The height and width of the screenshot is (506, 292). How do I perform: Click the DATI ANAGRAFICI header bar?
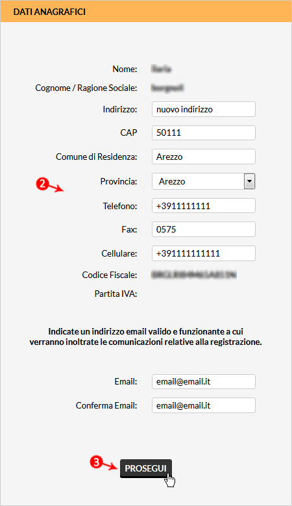(x=146, y=12)
